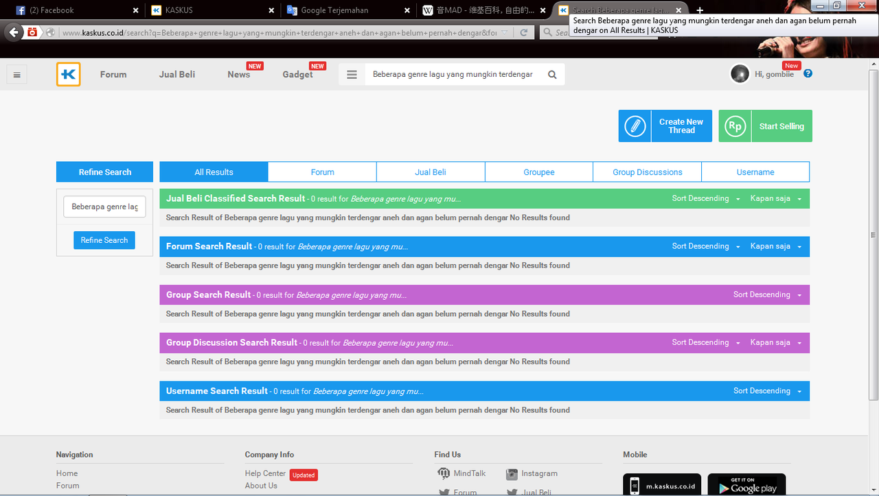
Task: Click the Username Search Result heading
Action: click(x=217, y=391)
